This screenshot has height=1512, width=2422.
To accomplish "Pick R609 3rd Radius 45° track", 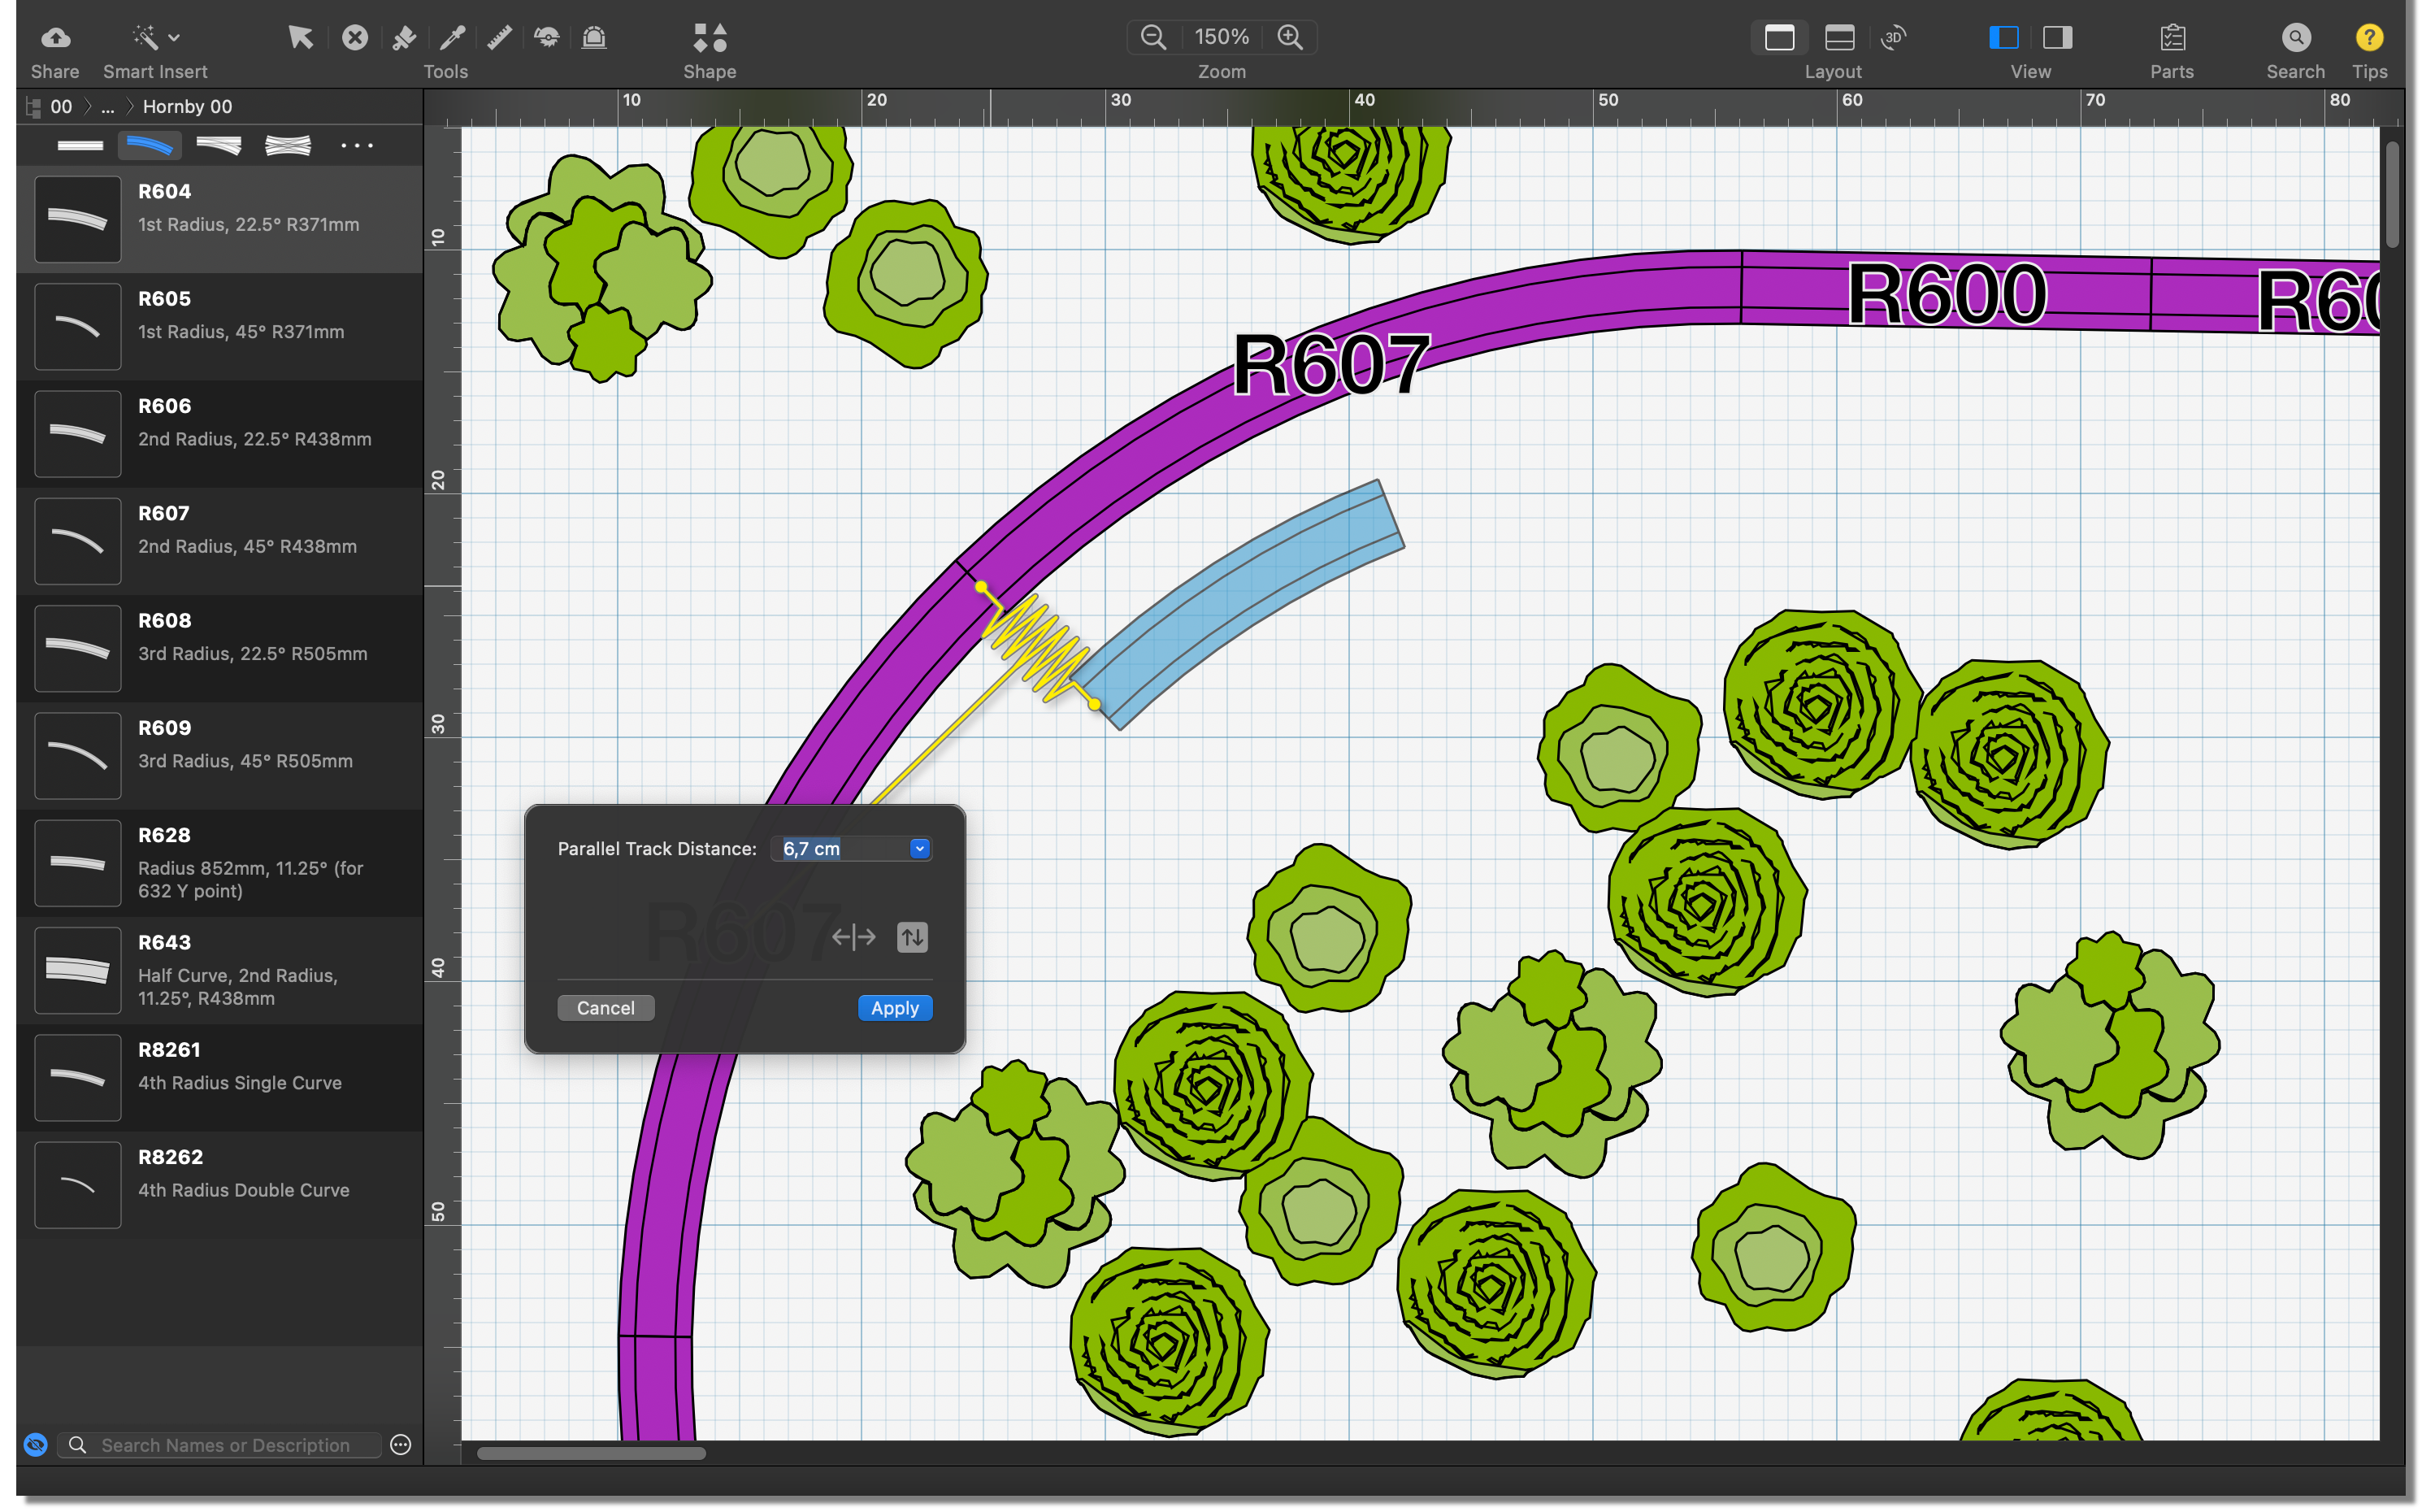I will point(220,756).
